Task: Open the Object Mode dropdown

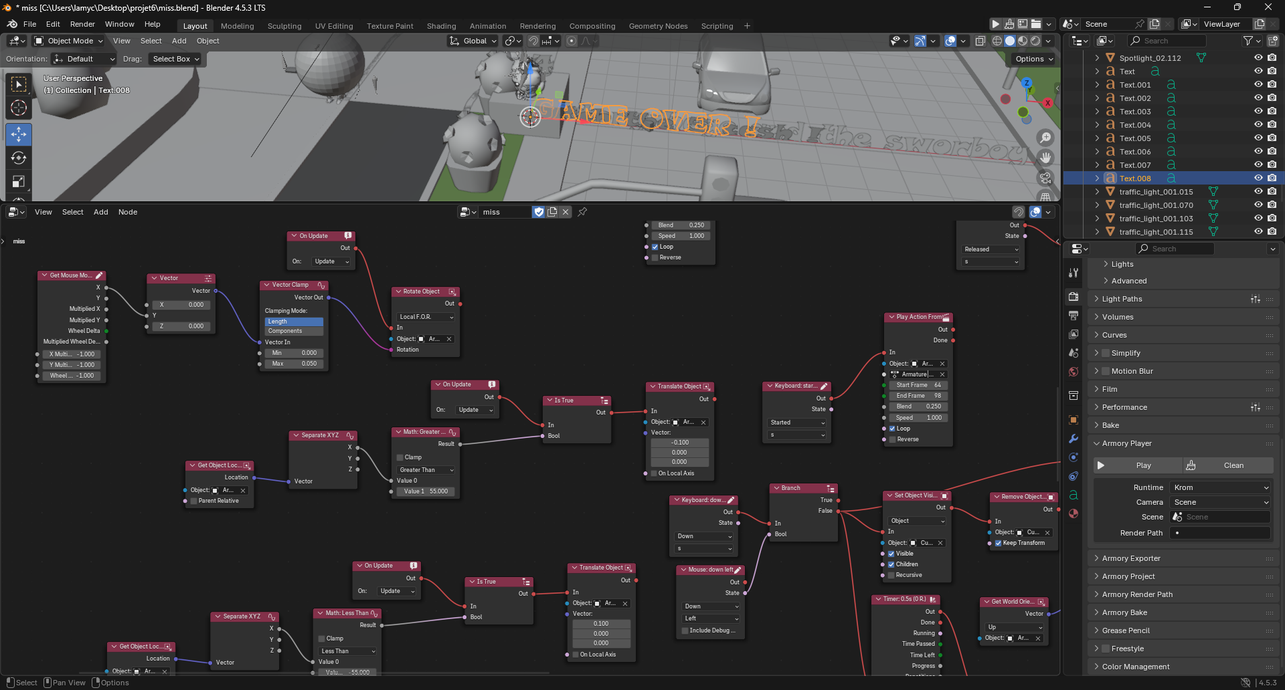Action: coord(69,41)
